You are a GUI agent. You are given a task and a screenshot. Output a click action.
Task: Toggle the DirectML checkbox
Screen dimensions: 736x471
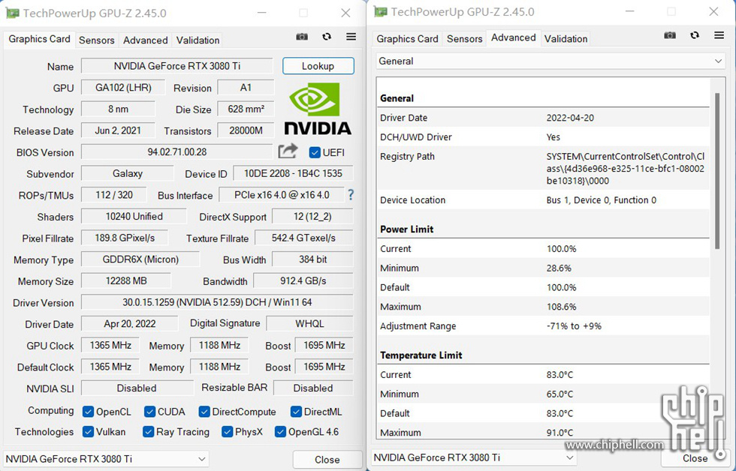tap(296, 412)
